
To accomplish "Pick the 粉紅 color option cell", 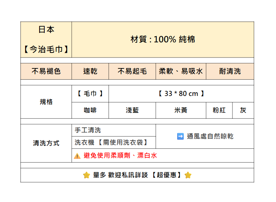I will click(219, 110).
